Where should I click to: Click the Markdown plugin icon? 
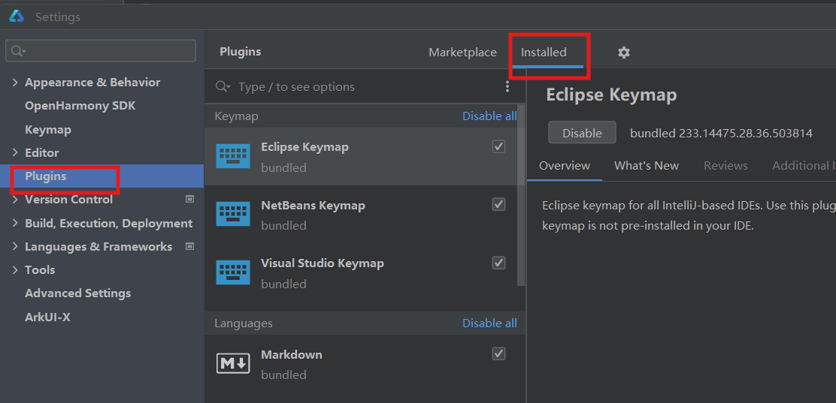click(233, 363)
